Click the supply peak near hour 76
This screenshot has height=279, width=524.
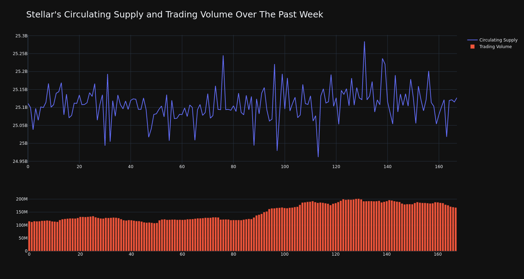[x=223, y=55]
